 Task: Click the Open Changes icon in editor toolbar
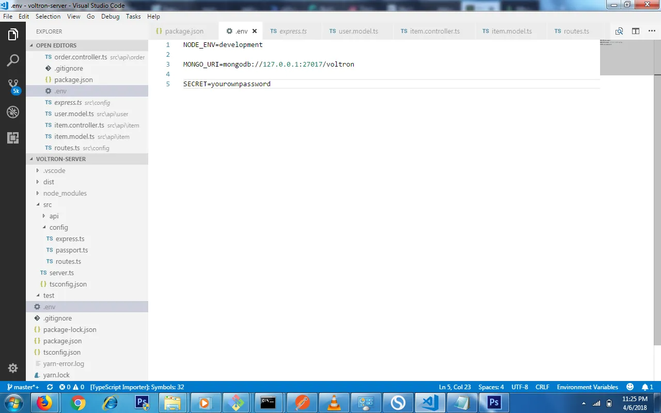[619, 31]
